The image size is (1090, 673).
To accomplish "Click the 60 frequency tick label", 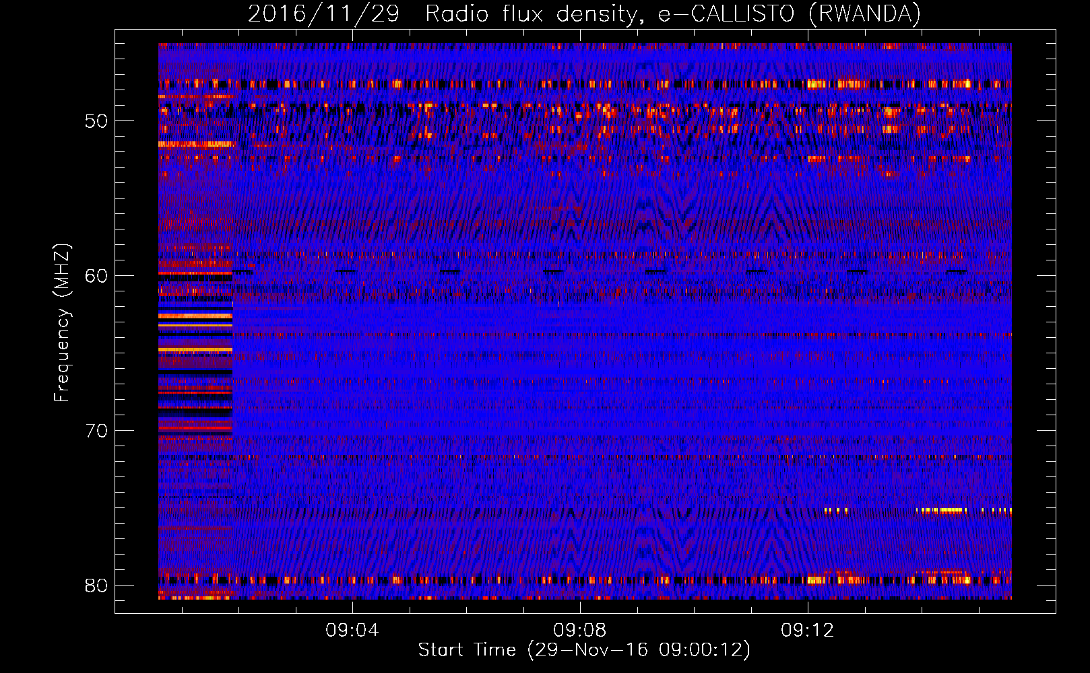I will 96,276.
